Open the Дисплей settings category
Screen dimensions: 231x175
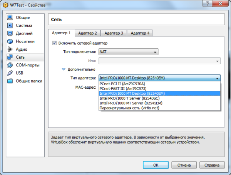click(24, 33)
